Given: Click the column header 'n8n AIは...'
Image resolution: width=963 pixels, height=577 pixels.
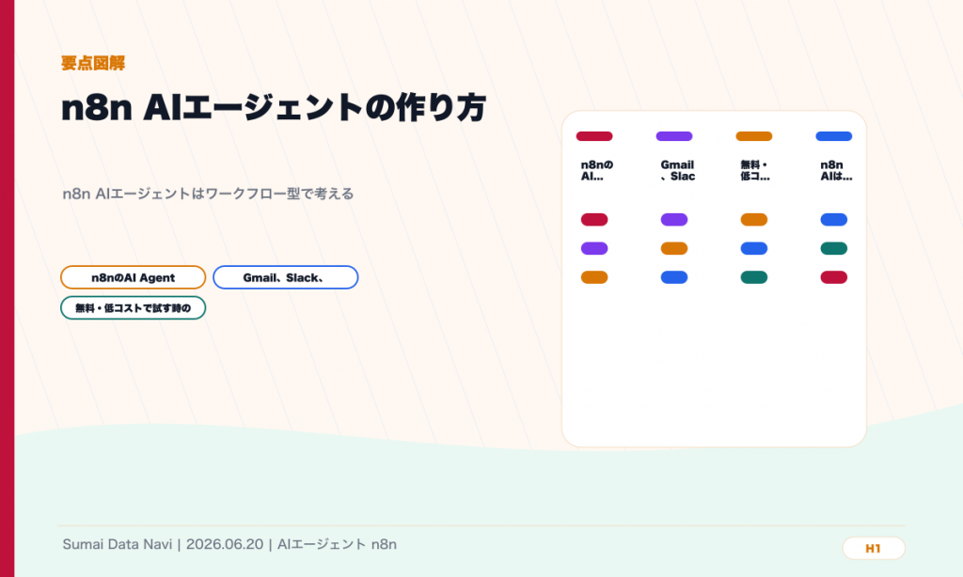Looking at the screenshot, I should tap(836, 171).
